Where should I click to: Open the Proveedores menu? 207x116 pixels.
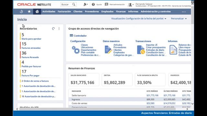tap(92, 12)
